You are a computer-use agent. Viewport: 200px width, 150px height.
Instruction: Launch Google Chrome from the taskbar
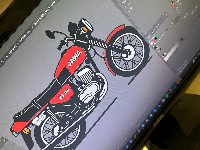coord(163,100)
